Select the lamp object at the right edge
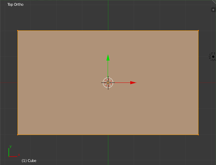The image size is (216, 165). coord(213,56)
